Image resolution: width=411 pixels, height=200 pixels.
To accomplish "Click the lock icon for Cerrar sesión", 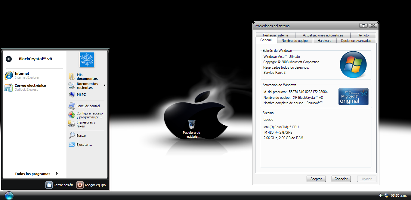I will pos(49,185).
